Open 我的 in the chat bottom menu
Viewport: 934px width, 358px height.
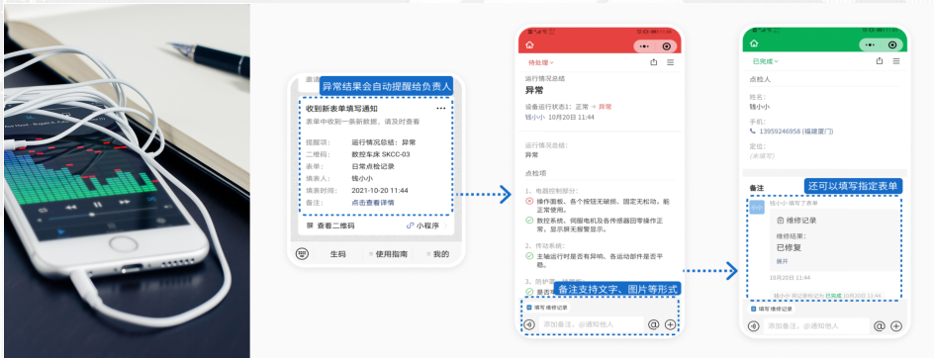pyautogui.click(x=437, y=254)
